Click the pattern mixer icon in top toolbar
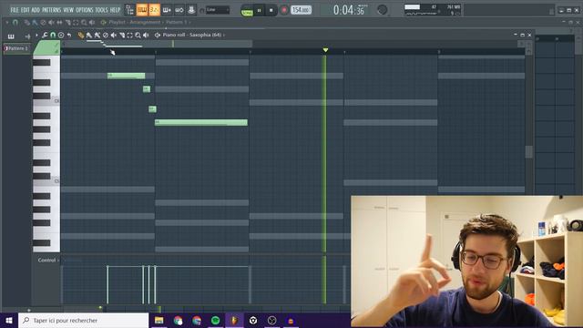 pyautogui.click(x=129, y=10)
